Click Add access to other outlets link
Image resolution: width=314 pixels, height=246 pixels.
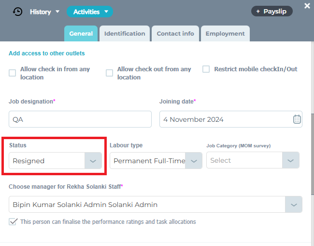click(47, 53)
